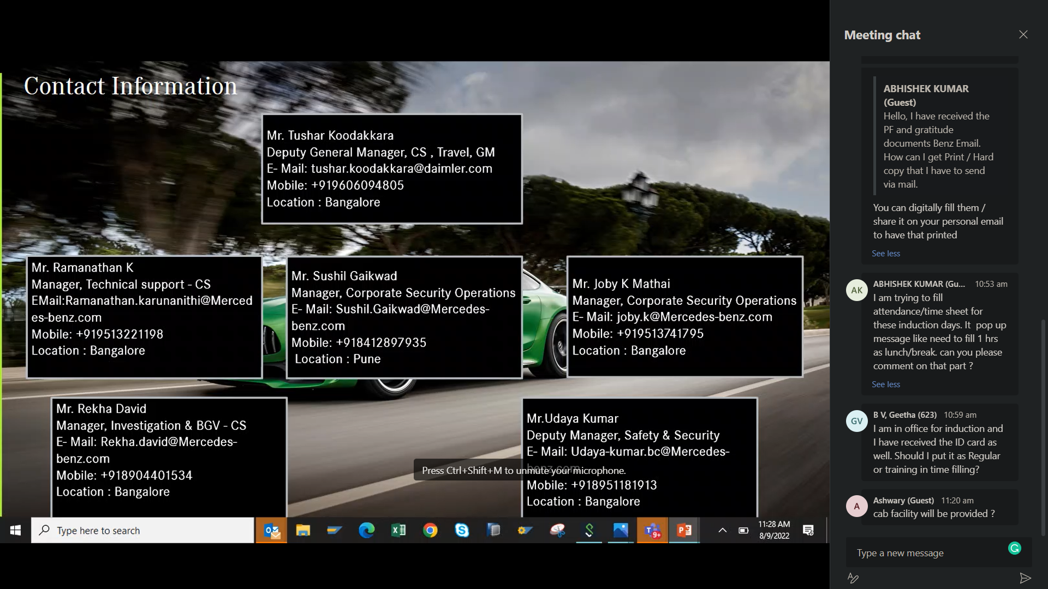This screenshot has height=589, width=1048.
Task: Click the green S-shaped taskbar icon
Action: click(589, 530)
